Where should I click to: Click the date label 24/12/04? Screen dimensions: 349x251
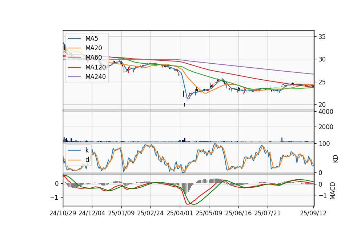(92, 213)
